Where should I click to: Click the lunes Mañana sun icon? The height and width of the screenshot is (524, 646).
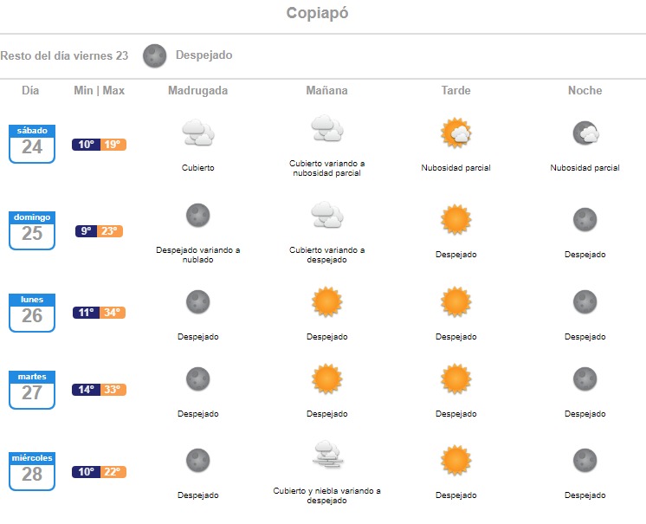pos(326,301)
